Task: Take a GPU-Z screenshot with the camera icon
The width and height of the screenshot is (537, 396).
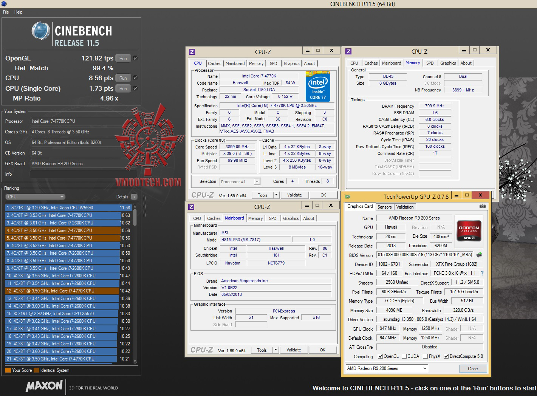Action: pyautogui.click(x=483, y=206)
